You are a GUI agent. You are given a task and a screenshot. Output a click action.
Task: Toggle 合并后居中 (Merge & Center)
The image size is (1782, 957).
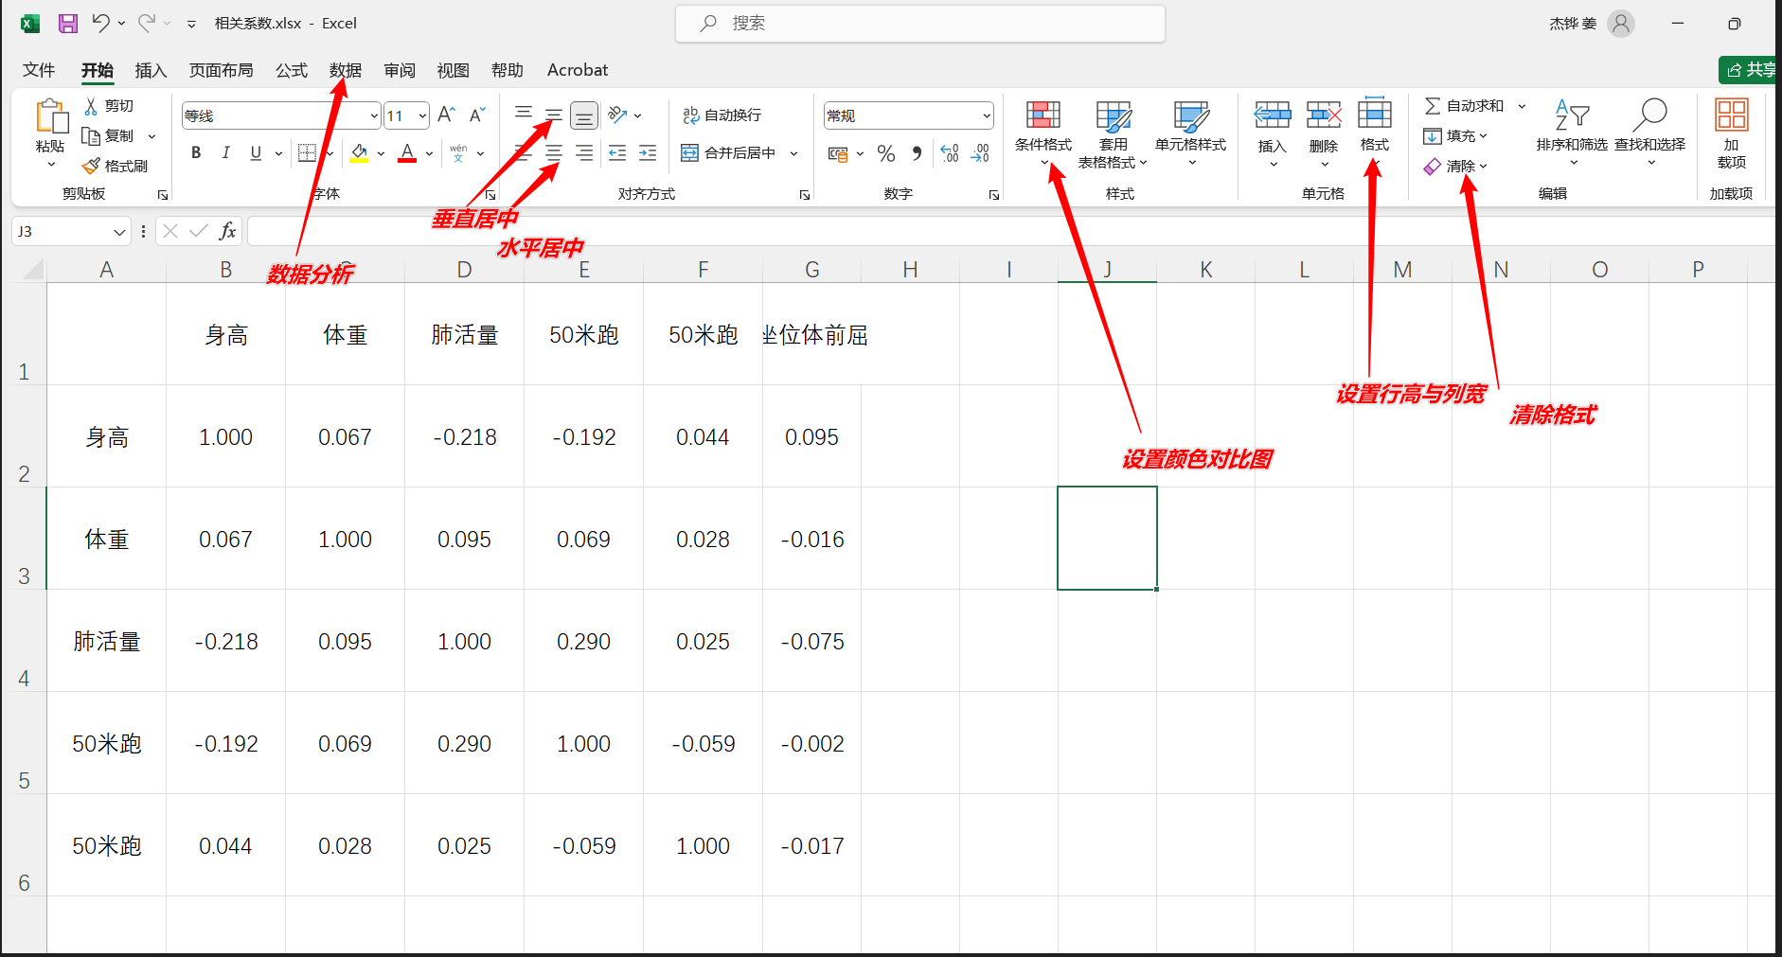pos(729,152)
